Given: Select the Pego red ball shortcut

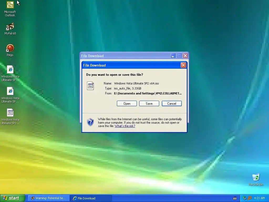Looking at the screenshot, I should click(10, 50).
